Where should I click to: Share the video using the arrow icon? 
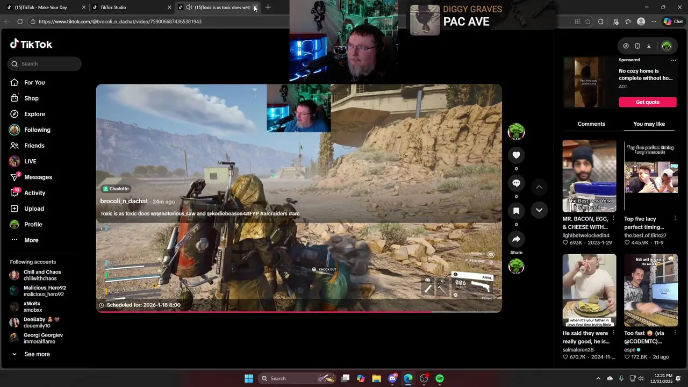coord(516,239)
